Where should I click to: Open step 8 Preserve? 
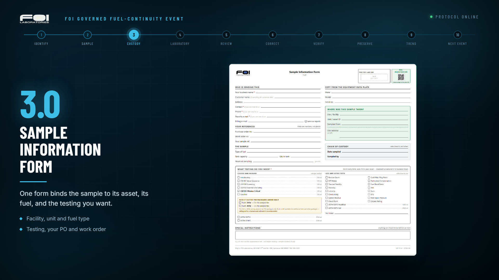[365, 35]
